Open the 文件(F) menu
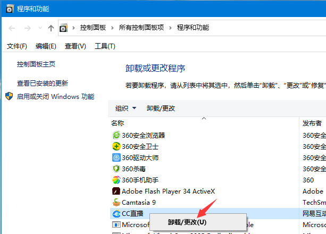This screenshot has height=234, width=326. tap(17, 46)
